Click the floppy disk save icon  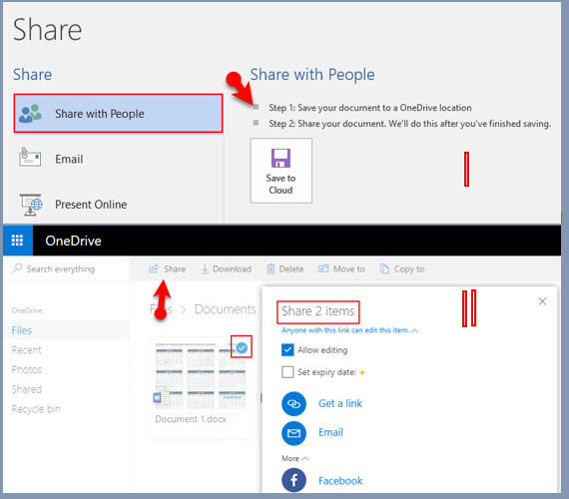tap(281, 158)
